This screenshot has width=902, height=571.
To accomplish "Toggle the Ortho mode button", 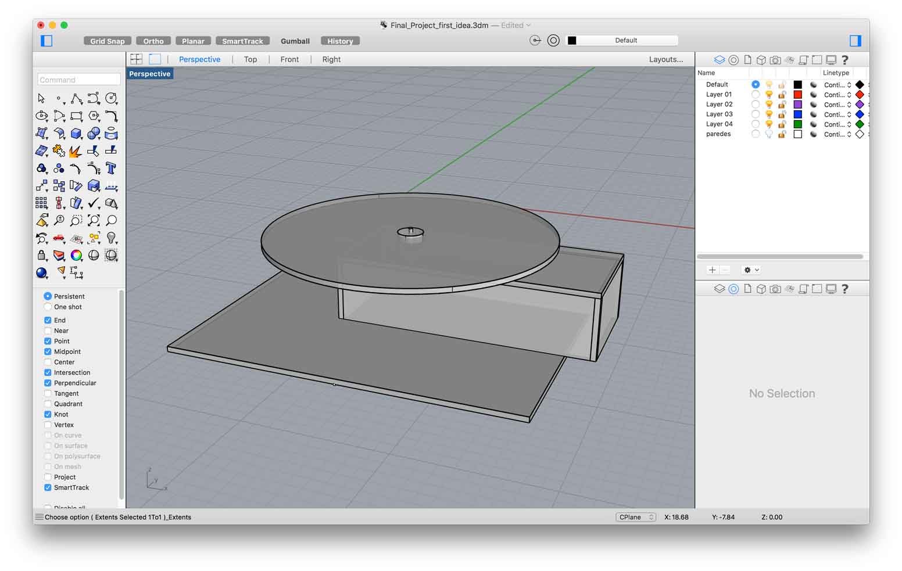I will (x=153, y=41).
